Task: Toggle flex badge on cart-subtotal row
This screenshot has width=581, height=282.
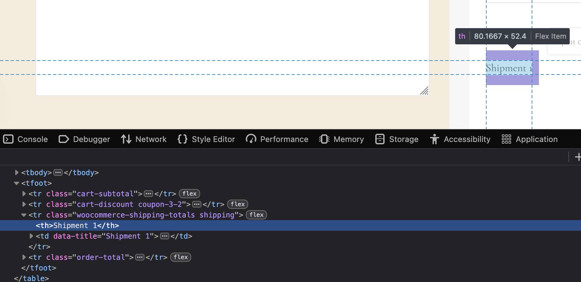Action: click(189, 194)
